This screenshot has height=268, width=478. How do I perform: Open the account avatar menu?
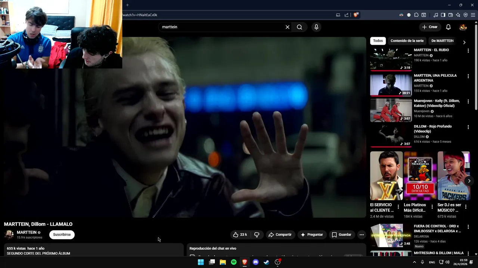(x=463, y=27)
